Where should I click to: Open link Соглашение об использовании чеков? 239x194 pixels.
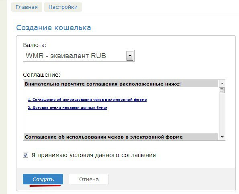(x=87, y=100)
